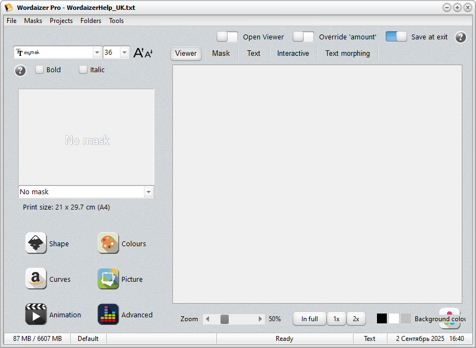Open the Picture settings icon

pos(108,279)
